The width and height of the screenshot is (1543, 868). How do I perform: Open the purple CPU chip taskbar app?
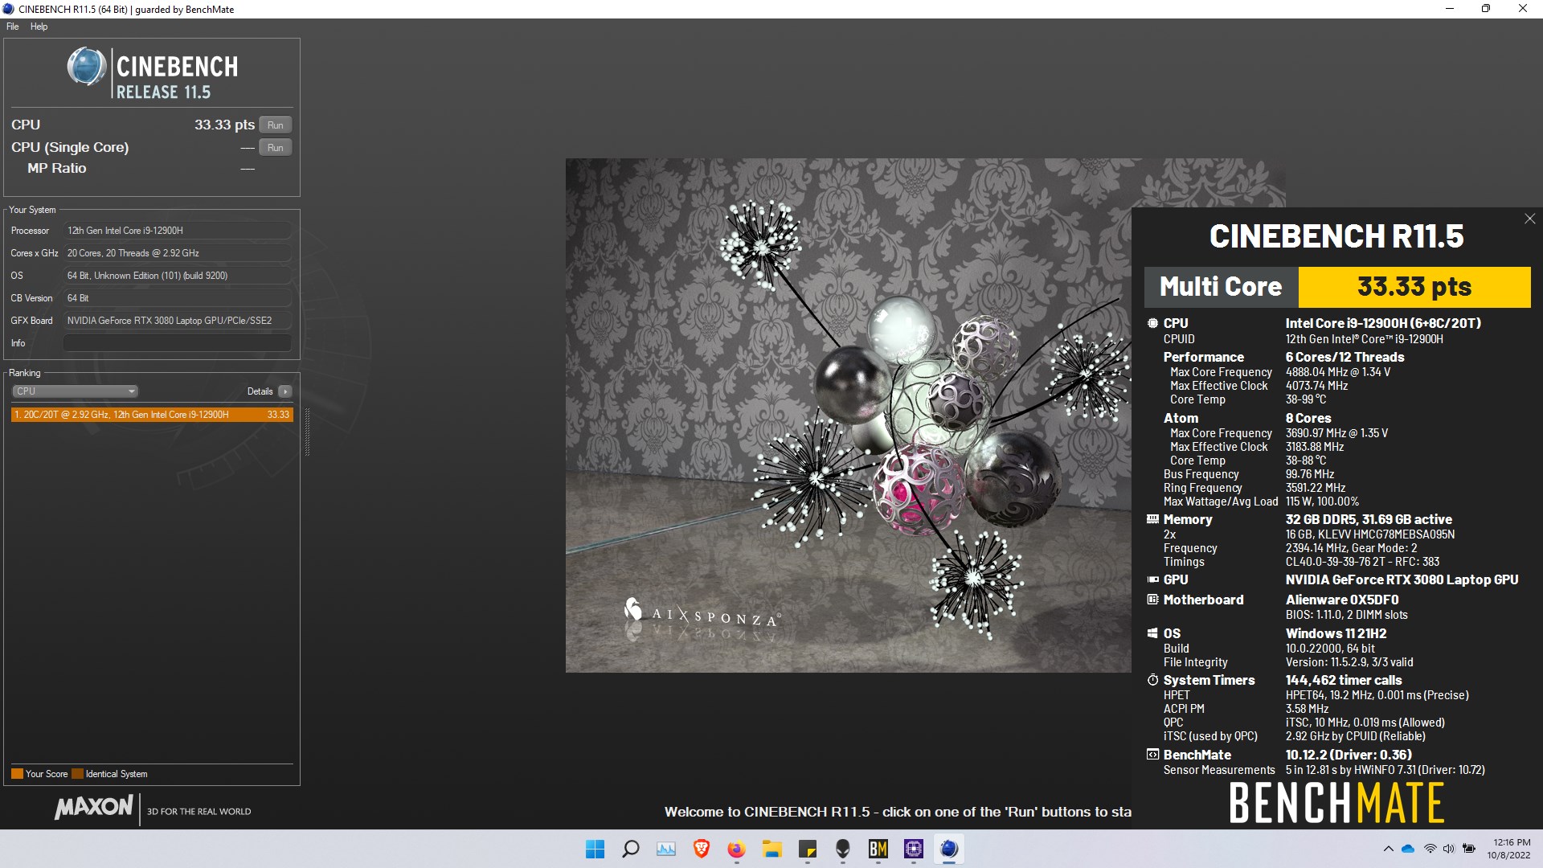[914, 849]
